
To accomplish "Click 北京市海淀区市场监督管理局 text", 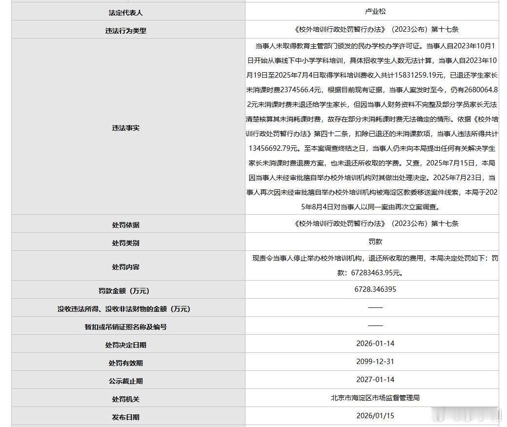I will pyautogui.click(x=375, y=398).
